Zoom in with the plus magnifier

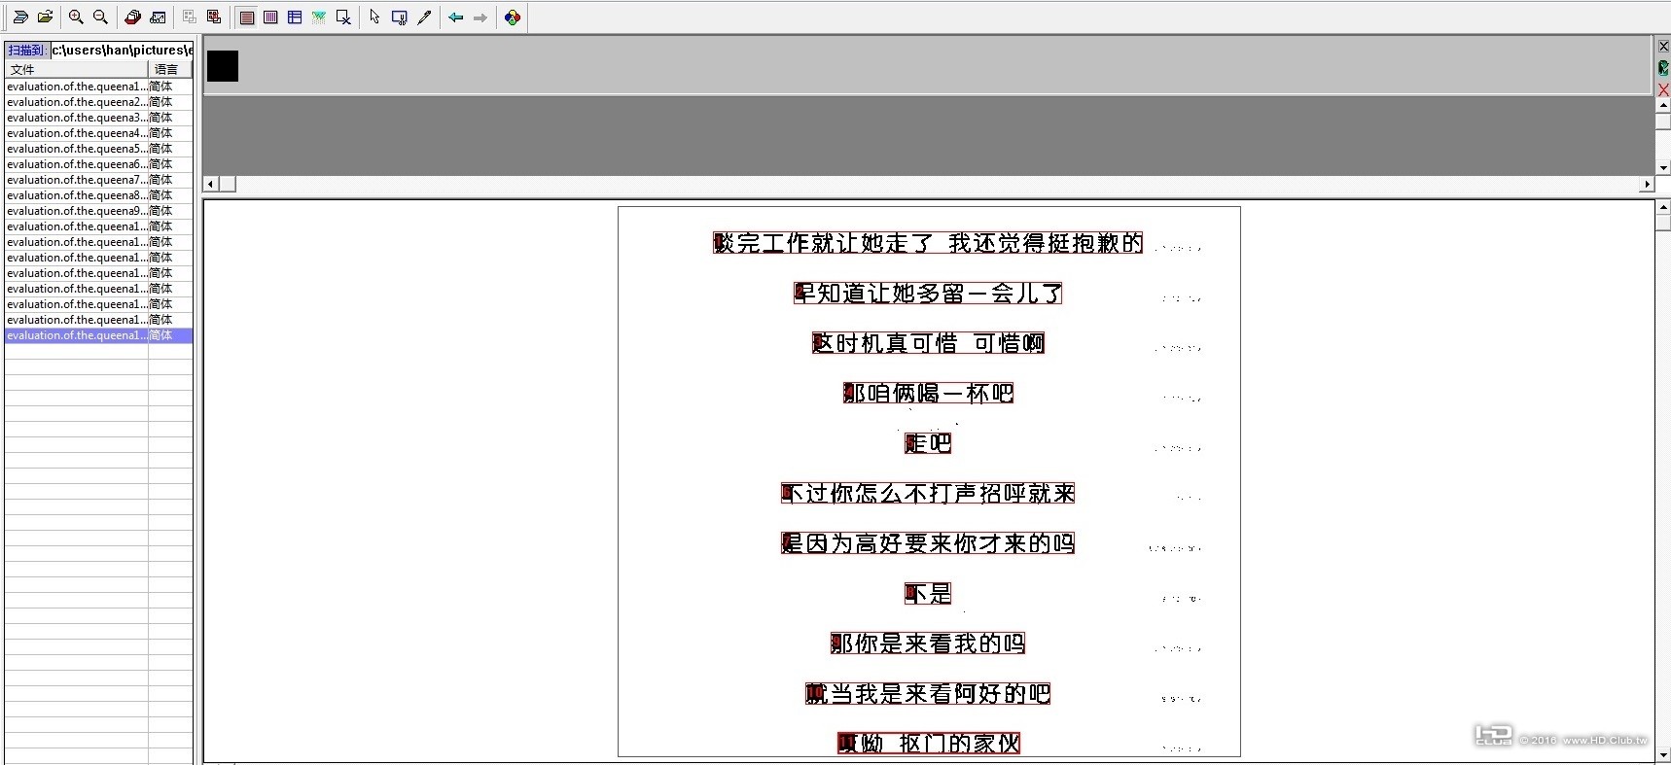[76, 17]
